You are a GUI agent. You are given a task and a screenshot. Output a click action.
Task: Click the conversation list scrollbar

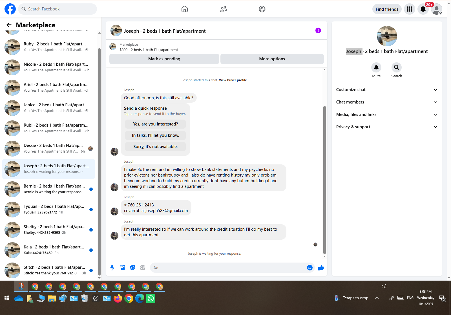[x=99, y=162]
